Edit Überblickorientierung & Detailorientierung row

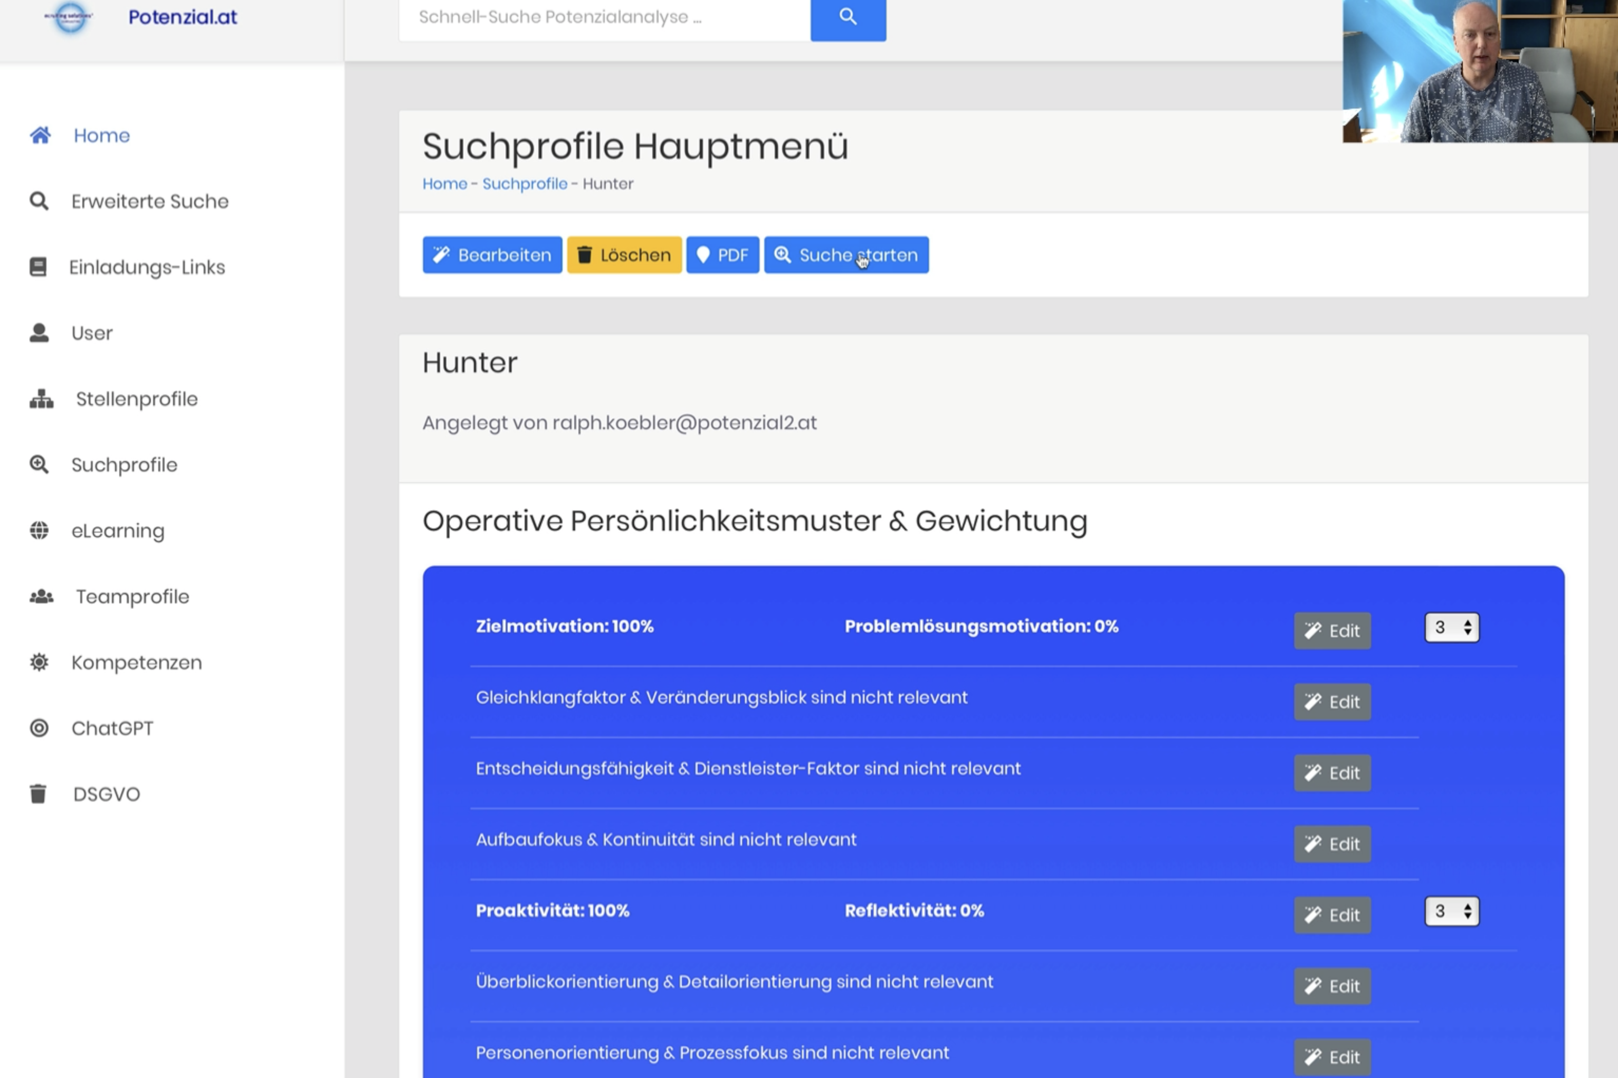[x=1333, y=987]
